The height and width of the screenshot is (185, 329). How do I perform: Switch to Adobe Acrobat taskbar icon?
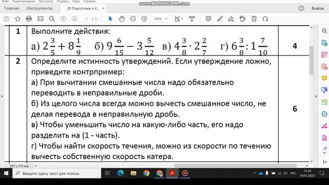tap(172, 173)
